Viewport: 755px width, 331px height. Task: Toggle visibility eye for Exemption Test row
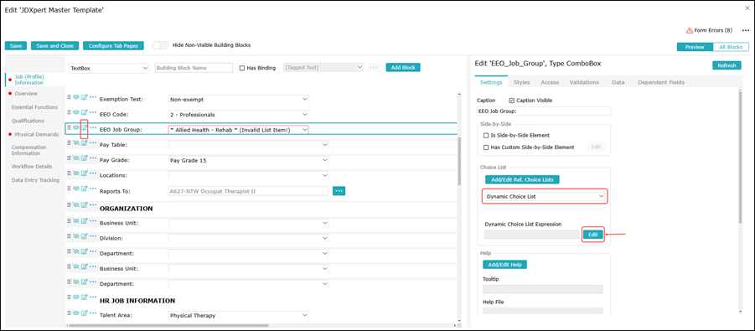[x=75, y=98]
